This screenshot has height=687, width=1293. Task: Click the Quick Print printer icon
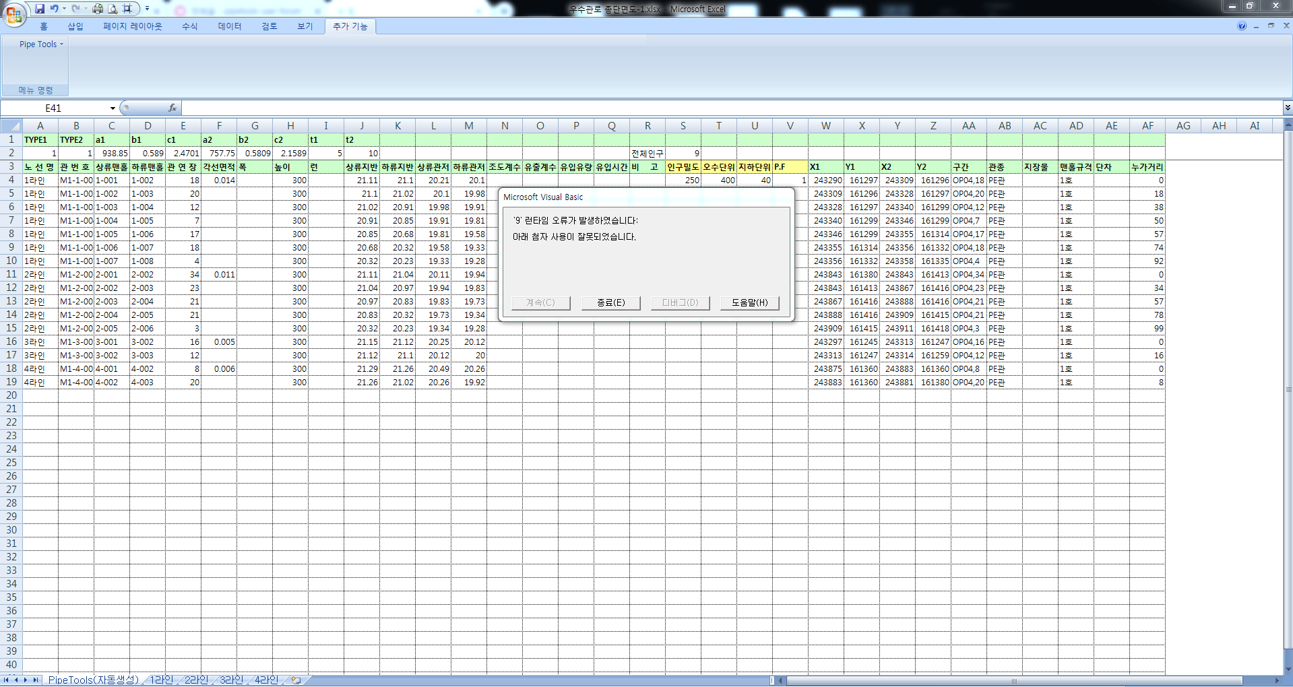98,9
